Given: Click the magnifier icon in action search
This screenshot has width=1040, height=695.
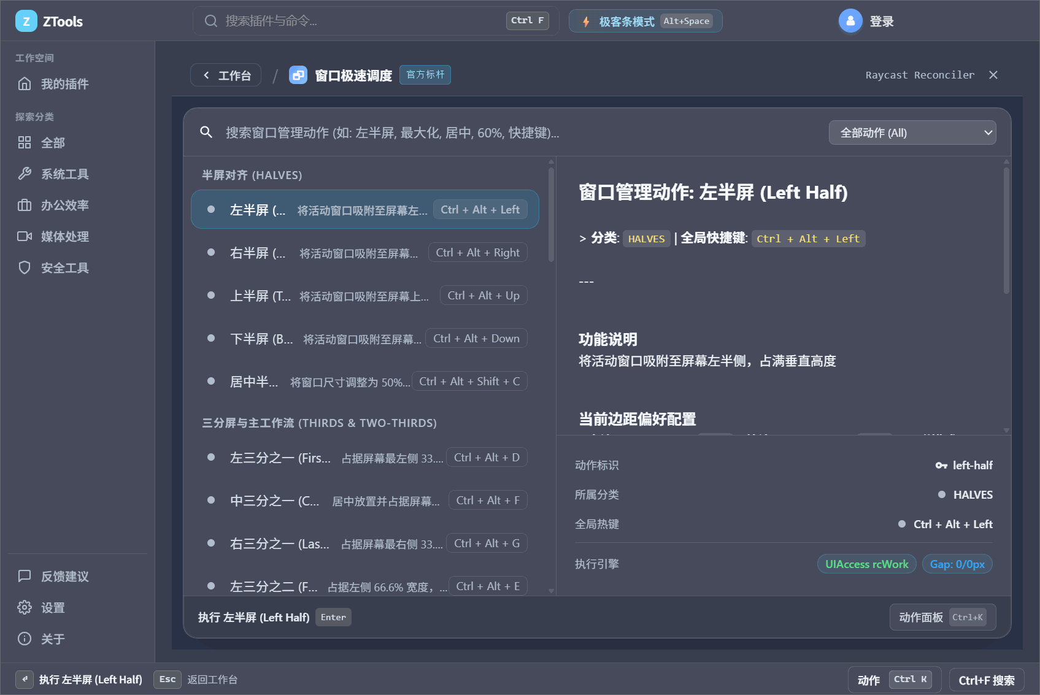Looking at the screenshot, I should pos(206,132).
